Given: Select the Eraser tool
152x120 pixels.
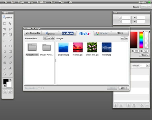Looking at the screenshot, I should tap(10, 63).
